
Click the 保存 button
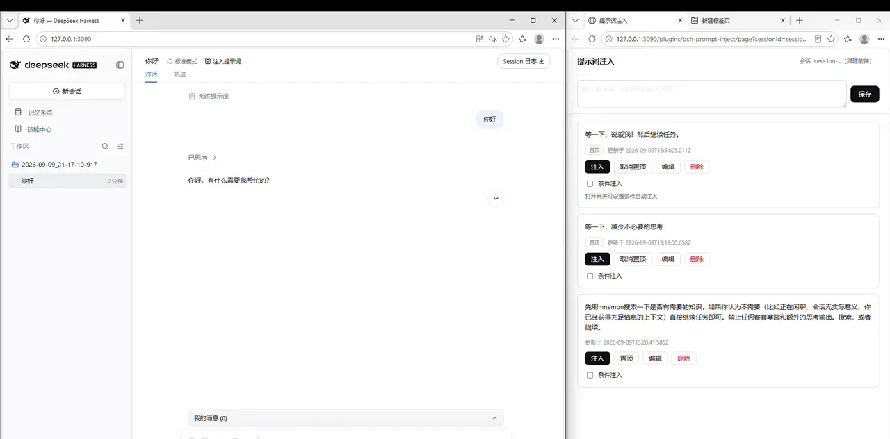(864, 94)
